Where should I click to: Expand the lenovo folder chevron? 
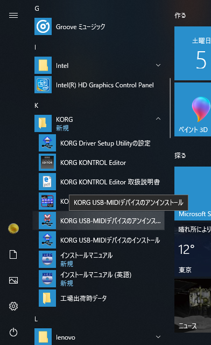click(158, 337)
